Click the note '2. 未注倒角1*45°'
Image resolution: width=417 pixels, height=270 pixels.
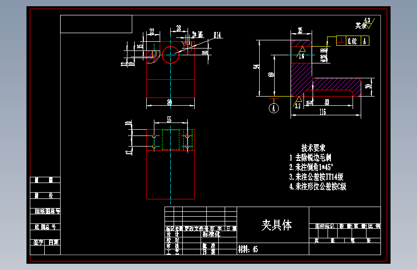pyautogui.click(x=311, y=167)
